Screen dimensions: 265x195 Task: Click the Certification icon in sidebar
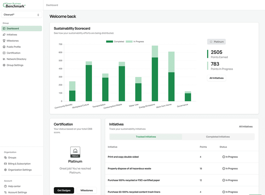click(4, 53)
